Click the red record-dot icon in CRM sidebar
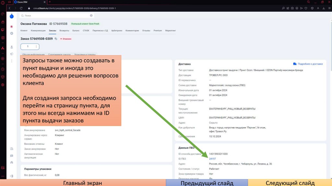The height and width of the screenshot is (186, 332). click(12, 27)
